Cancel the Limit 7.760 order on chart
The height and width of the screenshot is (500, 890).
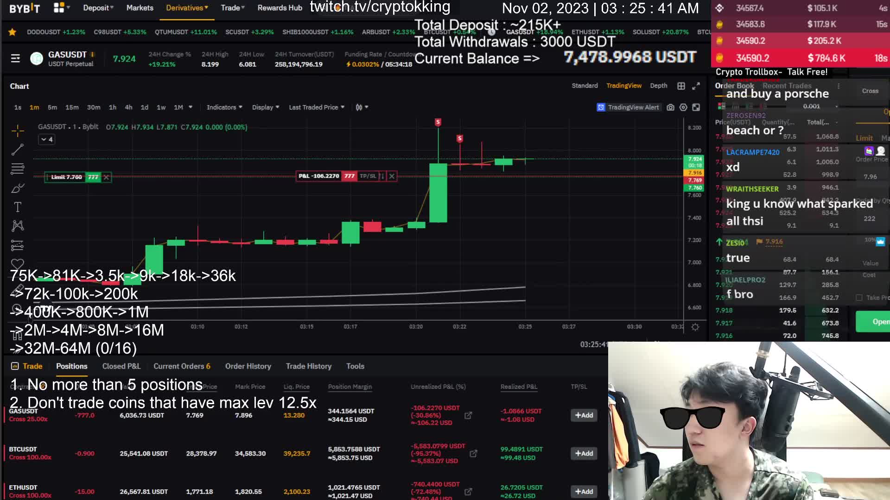coord(106,177)
